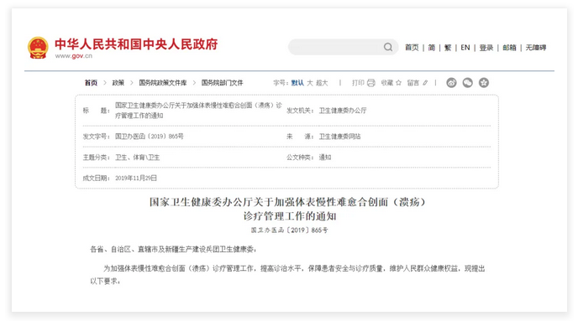
Task: Select 超大 font size
Action: tap(322, 83)
